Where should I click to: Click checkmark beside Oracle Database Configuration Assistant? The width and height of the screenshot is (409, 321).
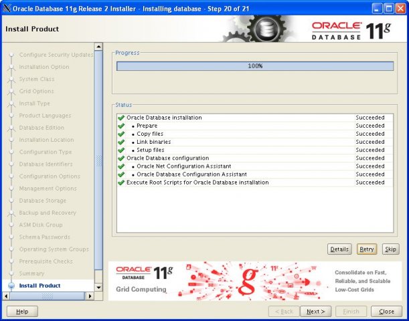click(x=121, y=175)
